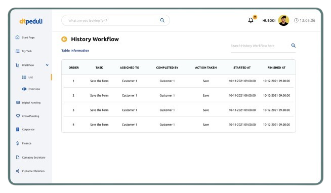
Task: Click the COMPLETED BY column header
Action: (x=167, y=68)
